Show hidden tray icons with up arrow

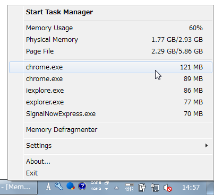[x=116, y=188]
